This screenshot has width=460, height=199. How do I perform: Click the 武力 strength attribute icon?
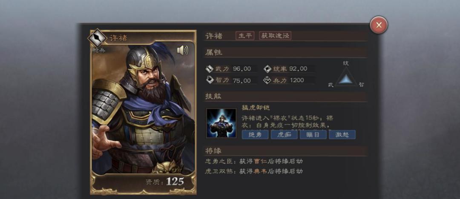[x=210, y=69]
